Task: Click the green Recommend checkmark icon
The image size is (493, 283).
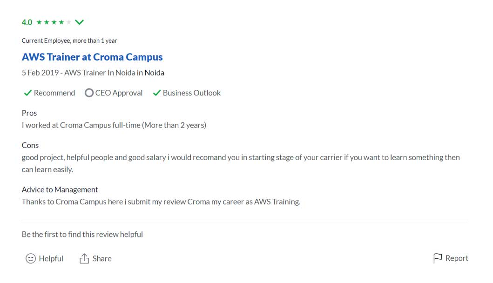Action: [x=27, y=93]
